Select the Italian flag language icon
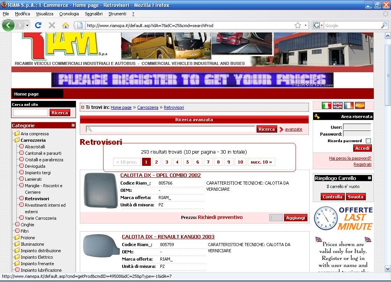This screenshot has height=282, width=391. coord(326,105)
